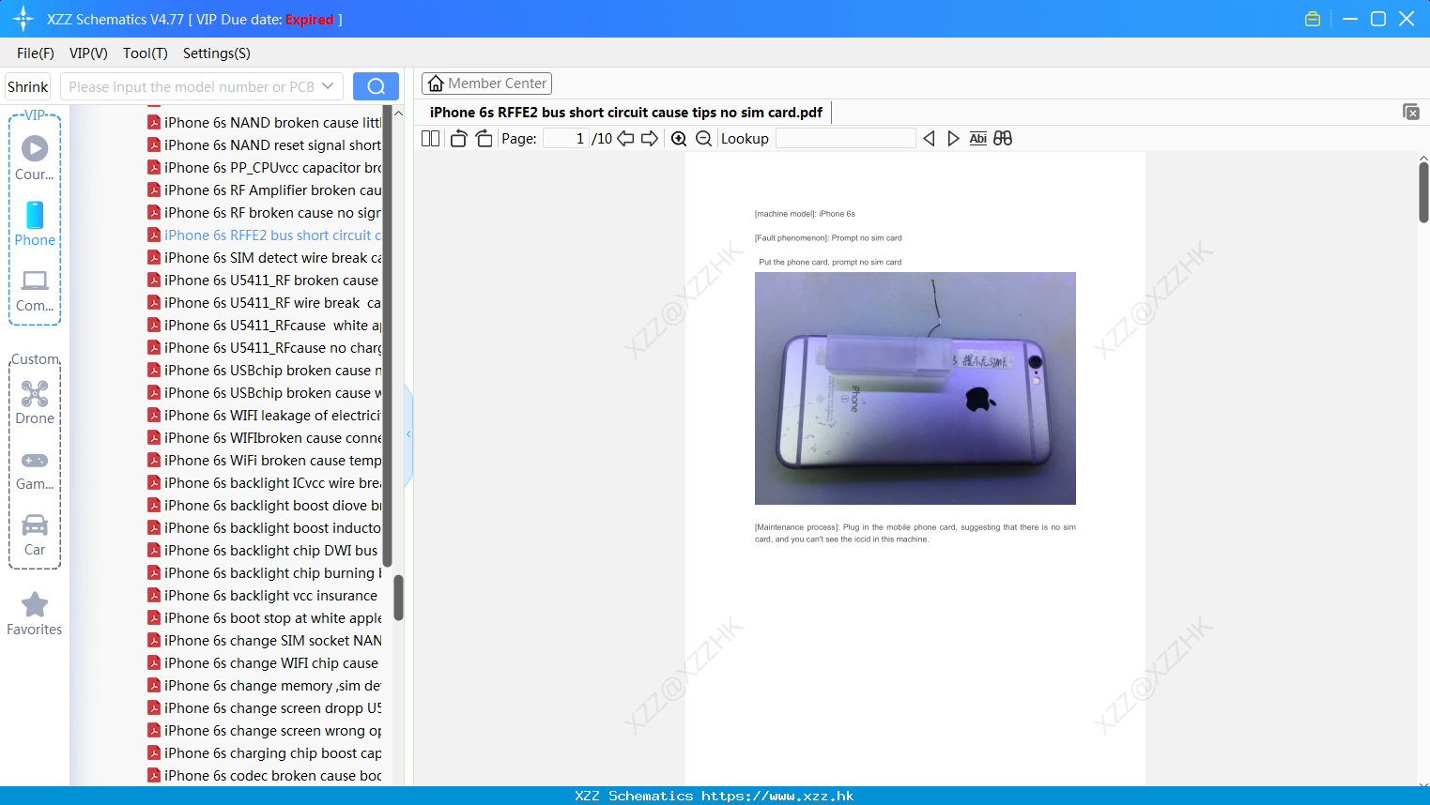1430x805 pixels.
Task: Expand the model number dropdown arrow
Action: click(328, 86)
